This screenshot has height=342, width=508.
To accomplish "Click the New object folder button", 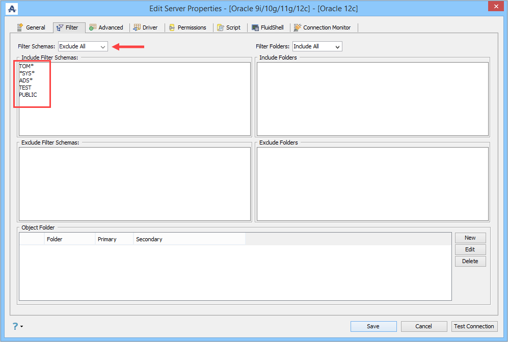I will (470, 238).
